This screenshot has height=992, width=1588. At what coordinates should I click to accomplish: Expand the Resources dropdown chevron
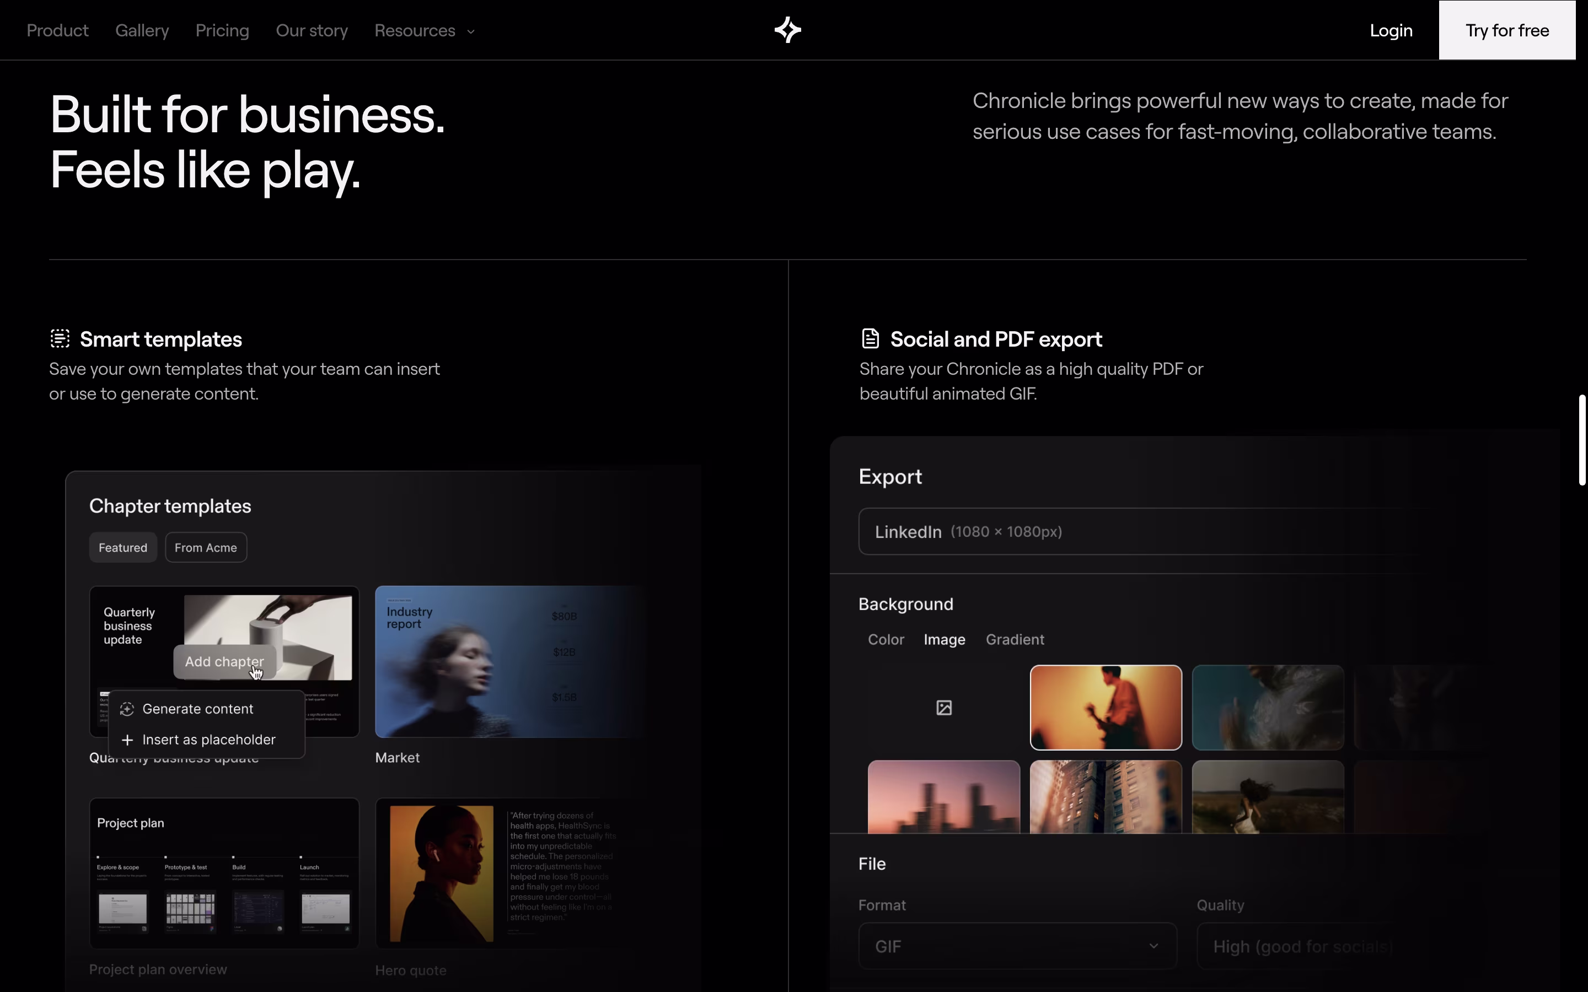470,31
